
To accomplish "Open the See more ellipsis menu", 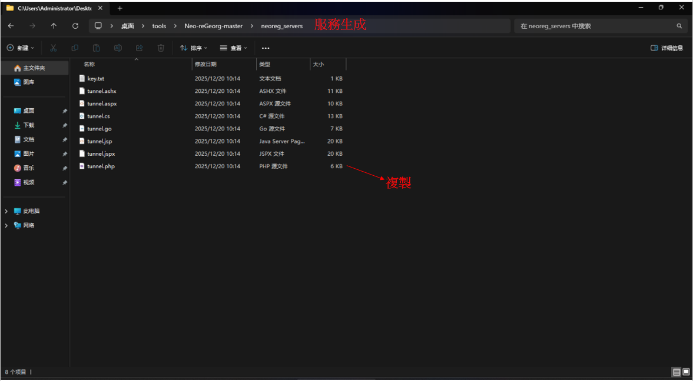I will [266, 48].
